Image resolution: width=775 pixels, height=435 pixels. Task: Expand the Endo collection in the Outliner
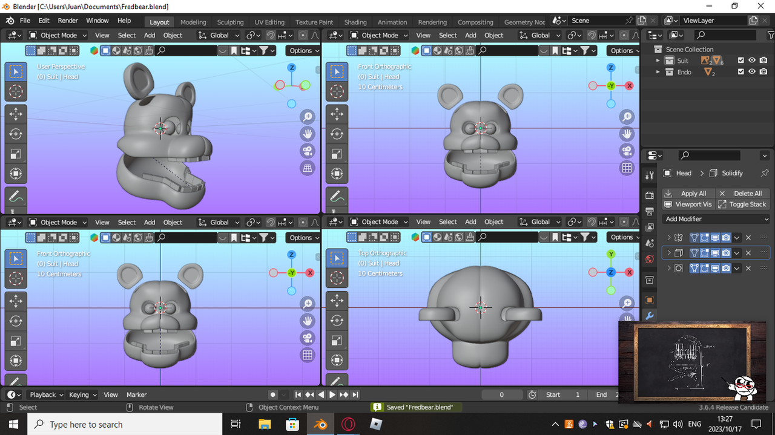(658, 72)
